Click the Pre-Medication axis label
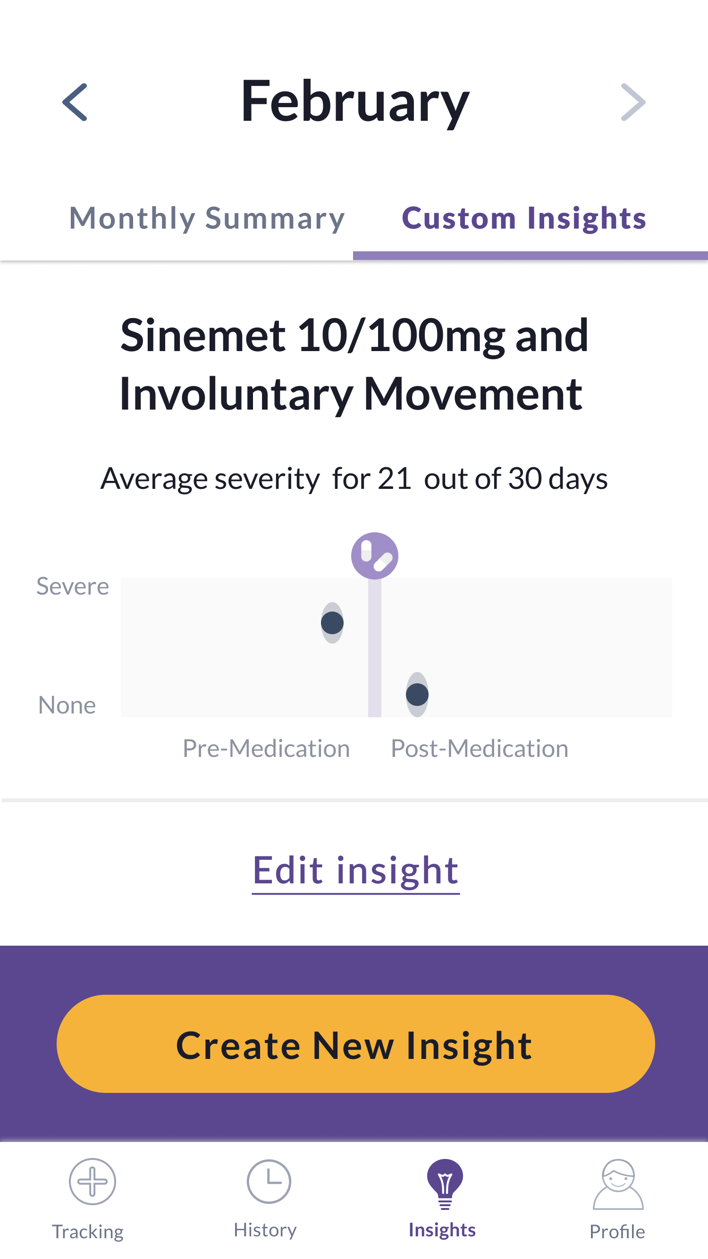Viewport: 708px width, 1259px height. (x=266, y=748)
